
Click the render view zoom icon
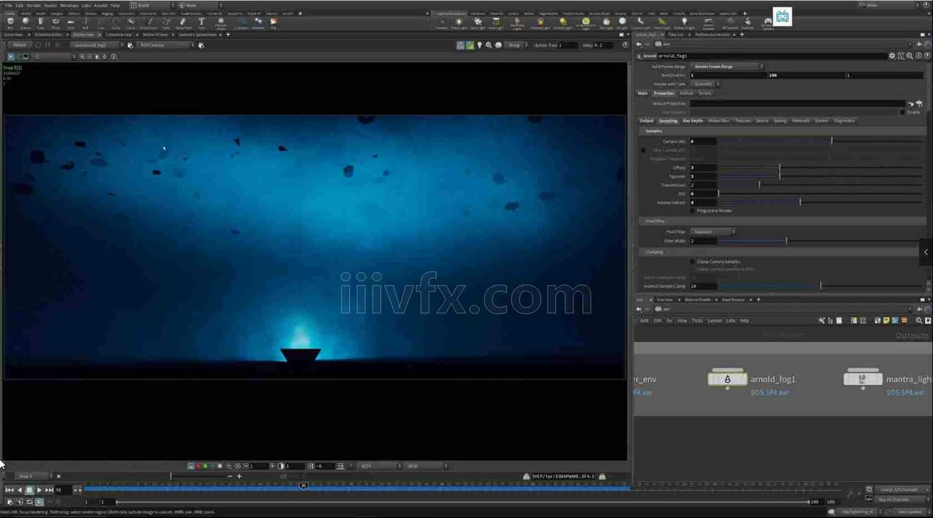489,45
